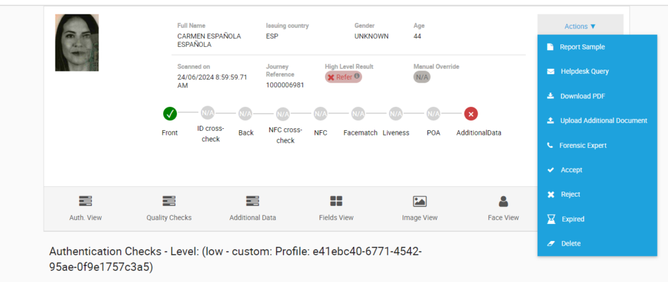Show the Image View tab

click(x=419, y=208)
